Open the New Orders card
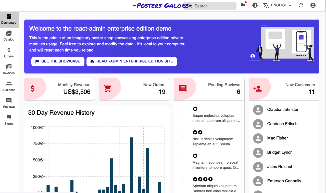This screenshot has width=326, height=193. coord(134,89)
